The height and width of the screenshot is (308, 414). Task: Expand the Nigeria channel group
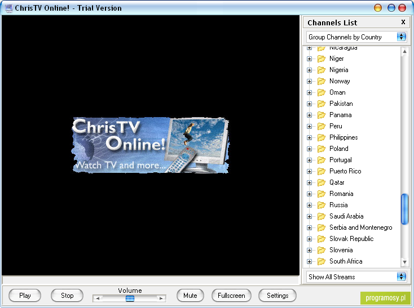point(310,70)
